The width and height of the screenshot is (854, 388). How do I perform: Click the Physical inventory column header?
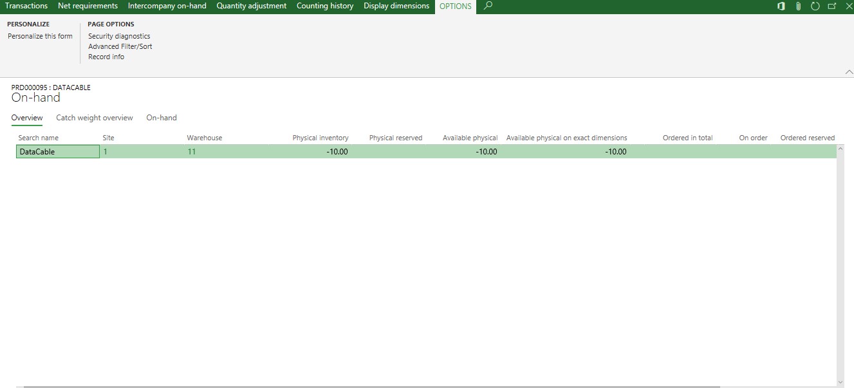click(x=320, y=138)
